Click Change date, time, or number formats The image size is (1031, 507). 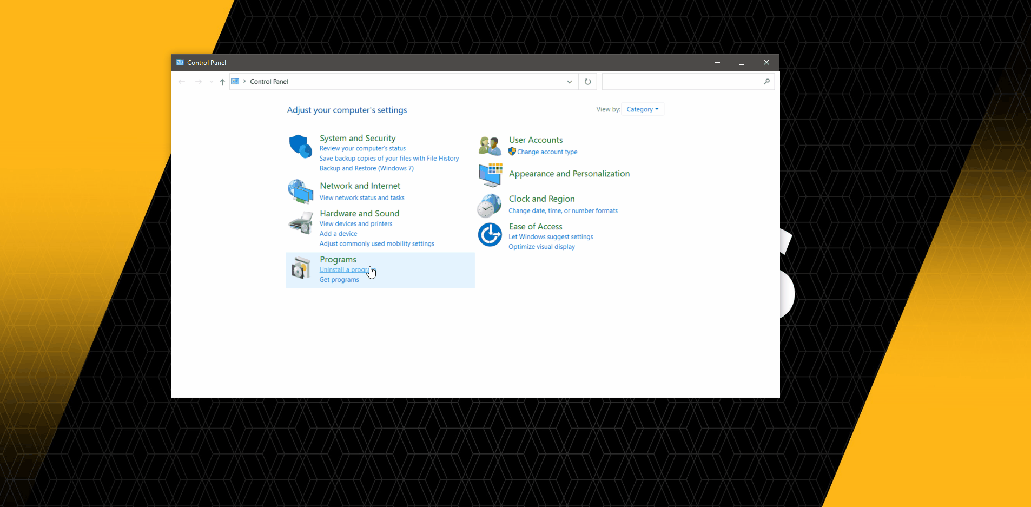click(563, 211)
